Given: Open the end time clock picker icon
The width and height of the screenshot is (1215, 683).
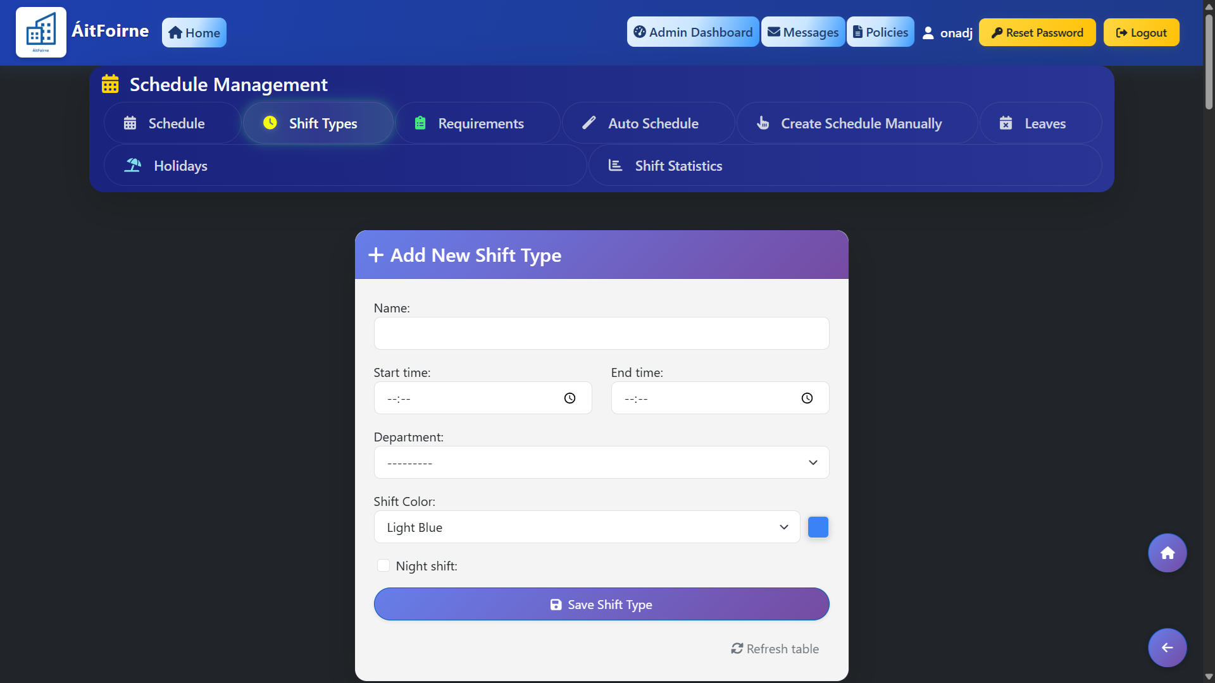Looking at the screenshot, I should pos(806,398).
